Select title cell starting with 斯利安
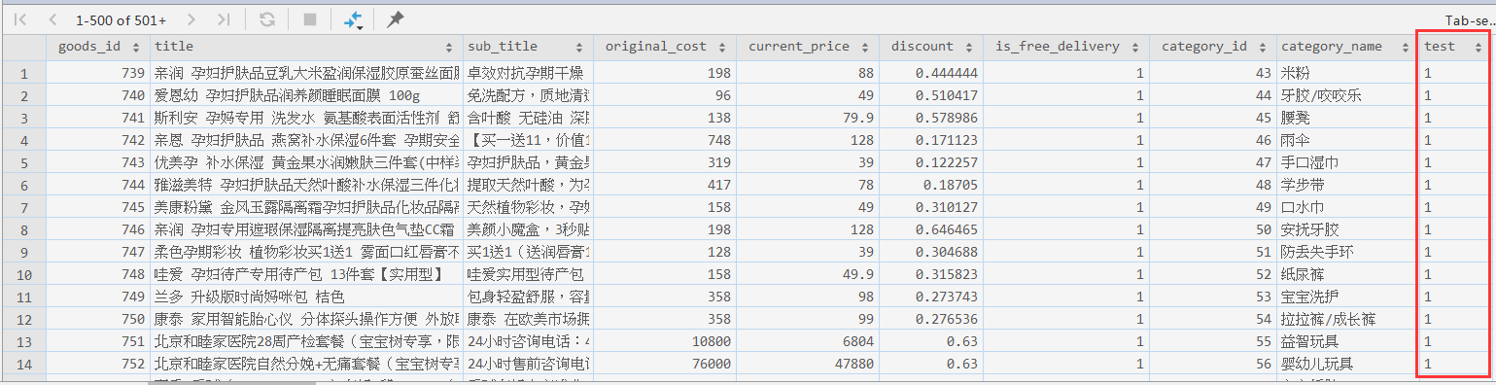1496x385 pixels. coord(306,118)
